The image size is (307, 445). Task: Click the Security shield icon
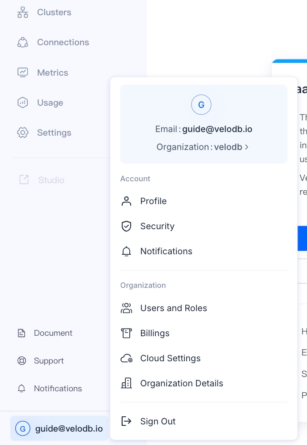tap(127, 226)
